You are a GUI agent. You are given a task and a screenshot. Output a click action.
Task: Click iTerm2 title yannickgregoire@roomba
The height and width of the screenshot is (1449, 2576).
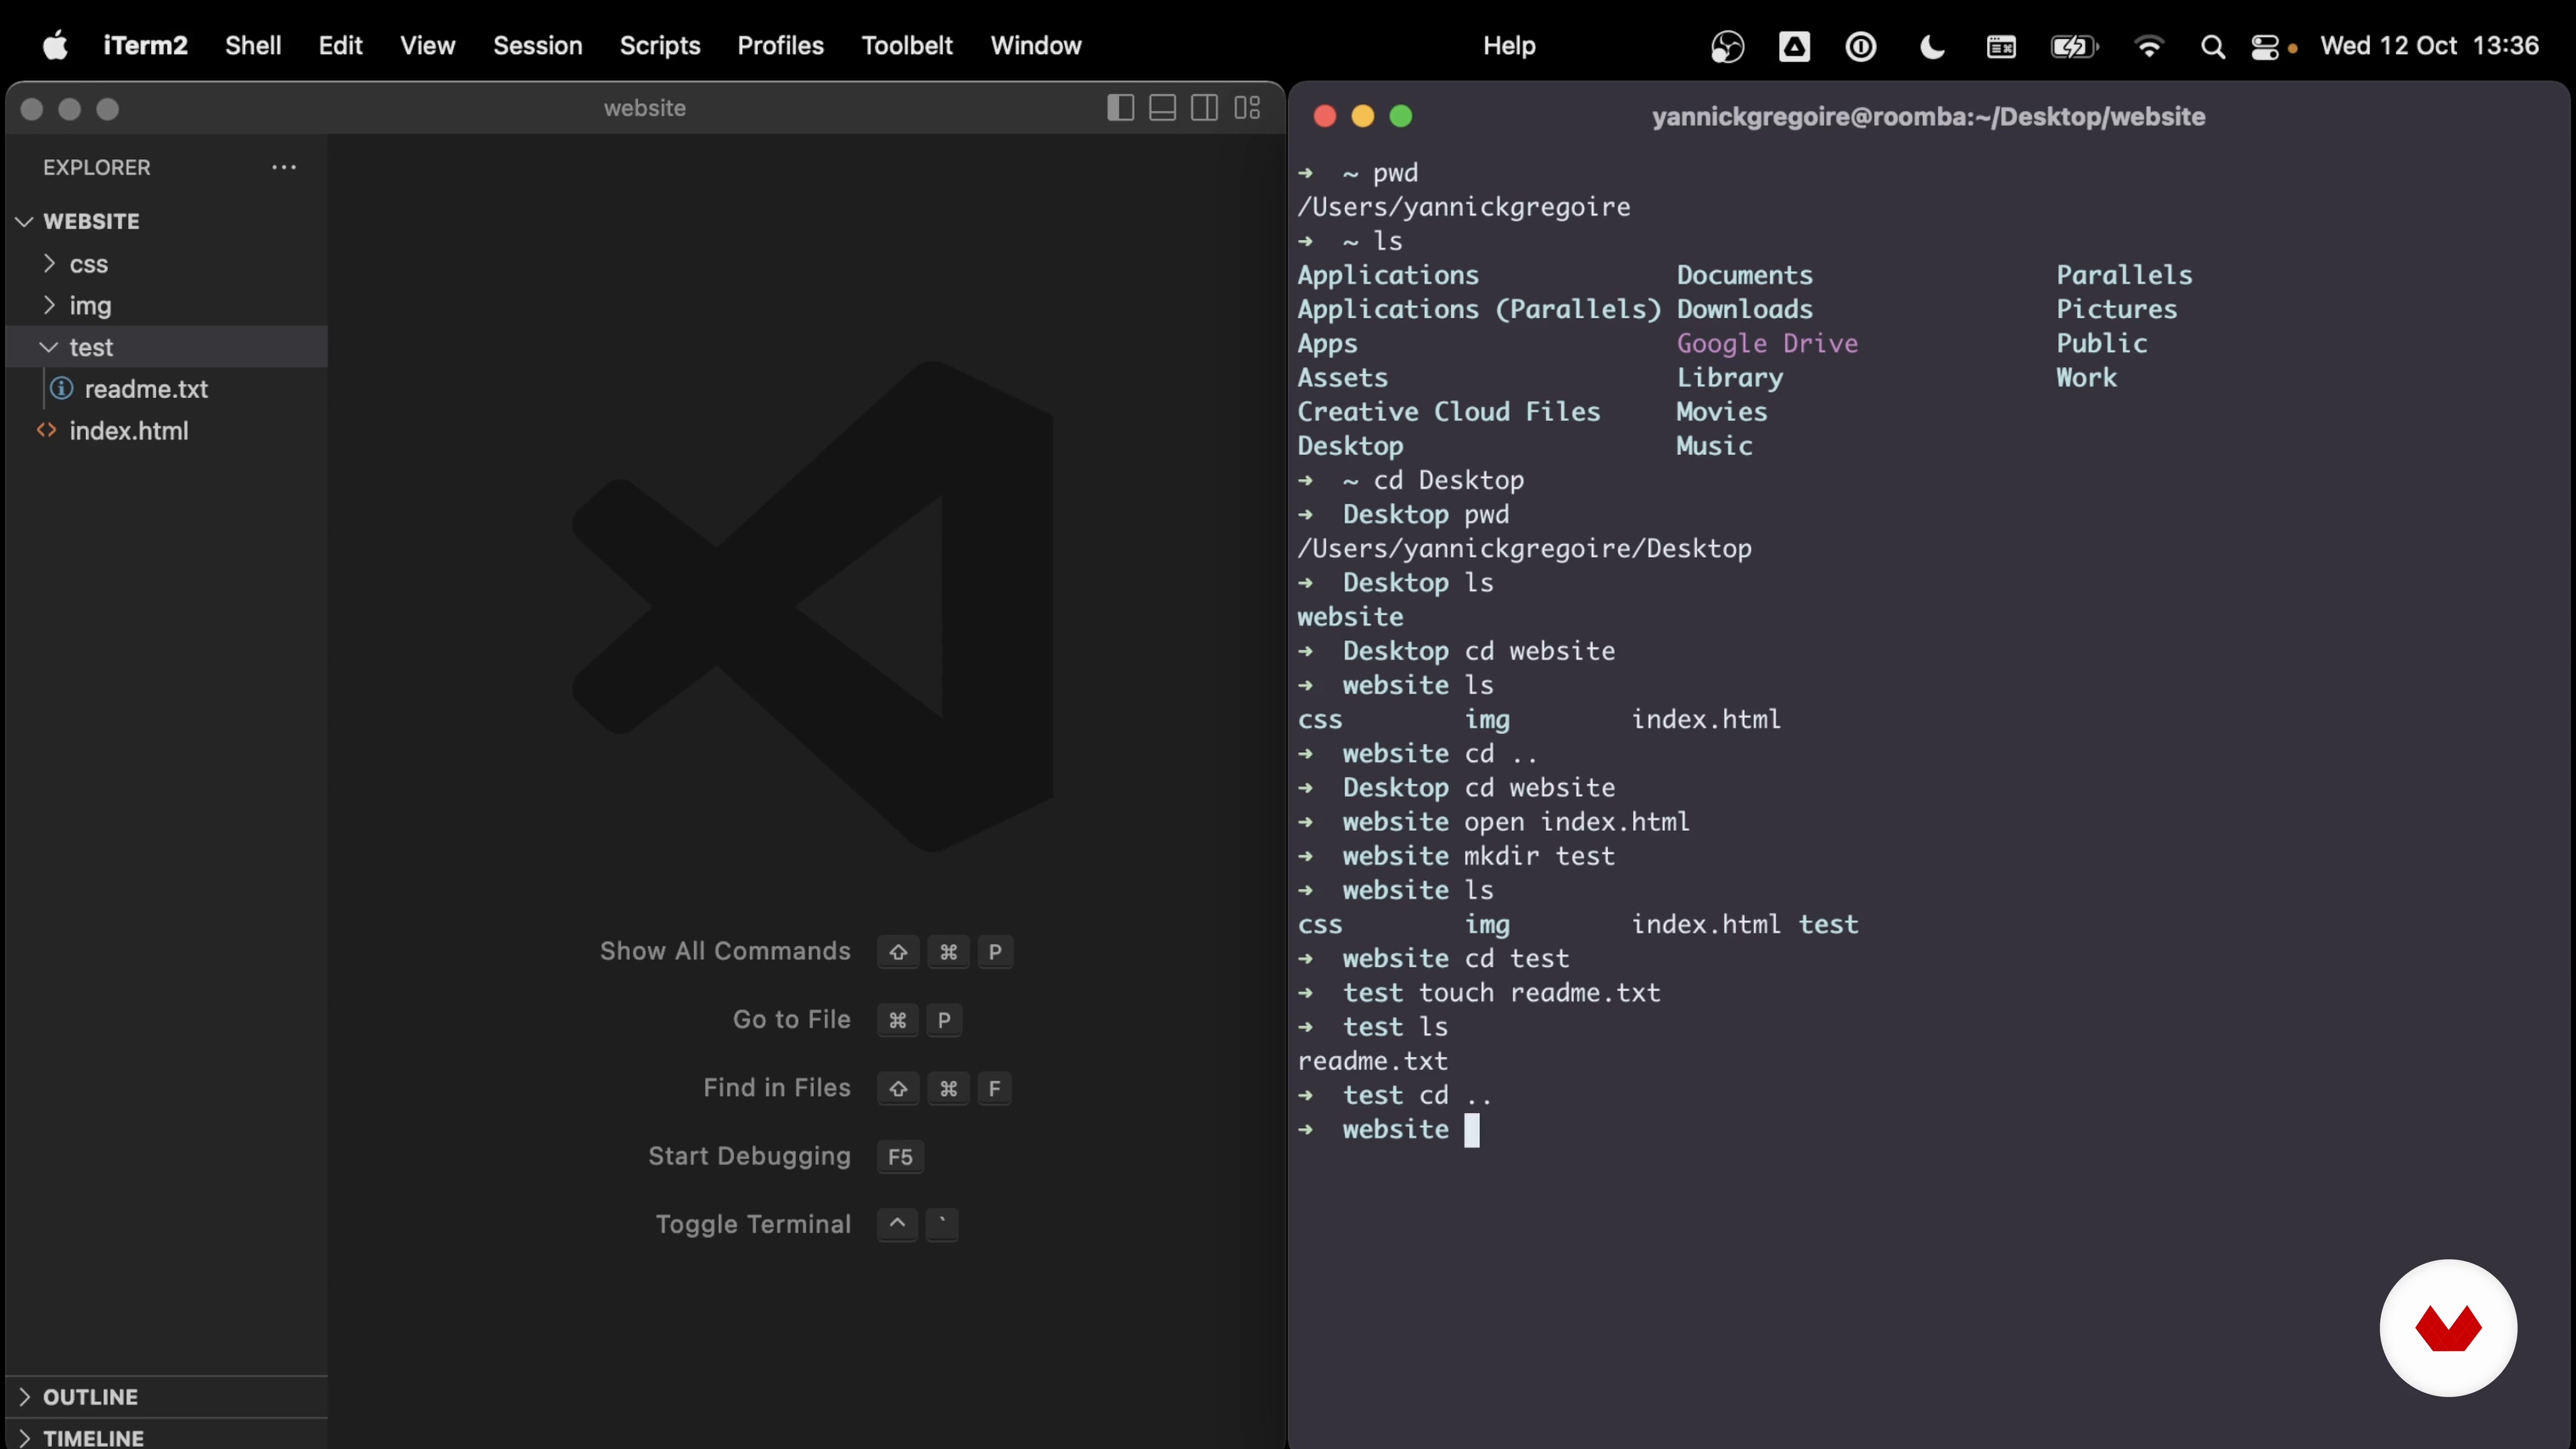(x=1928, y=116)
